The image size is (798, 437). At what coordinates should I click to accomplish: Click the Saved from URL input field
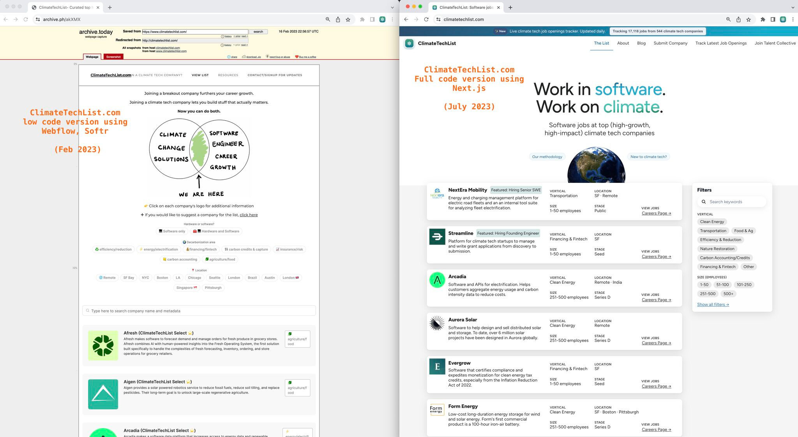(x=195, y=32)
